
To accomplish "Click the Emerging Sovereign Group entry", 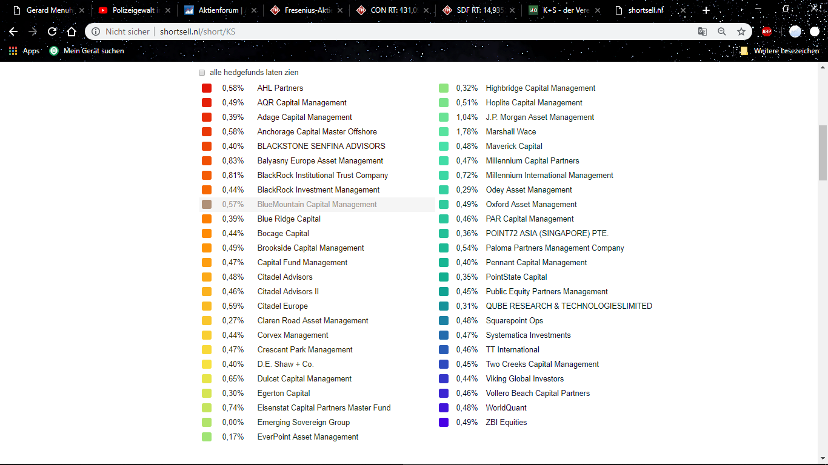I will click(304, 422).
